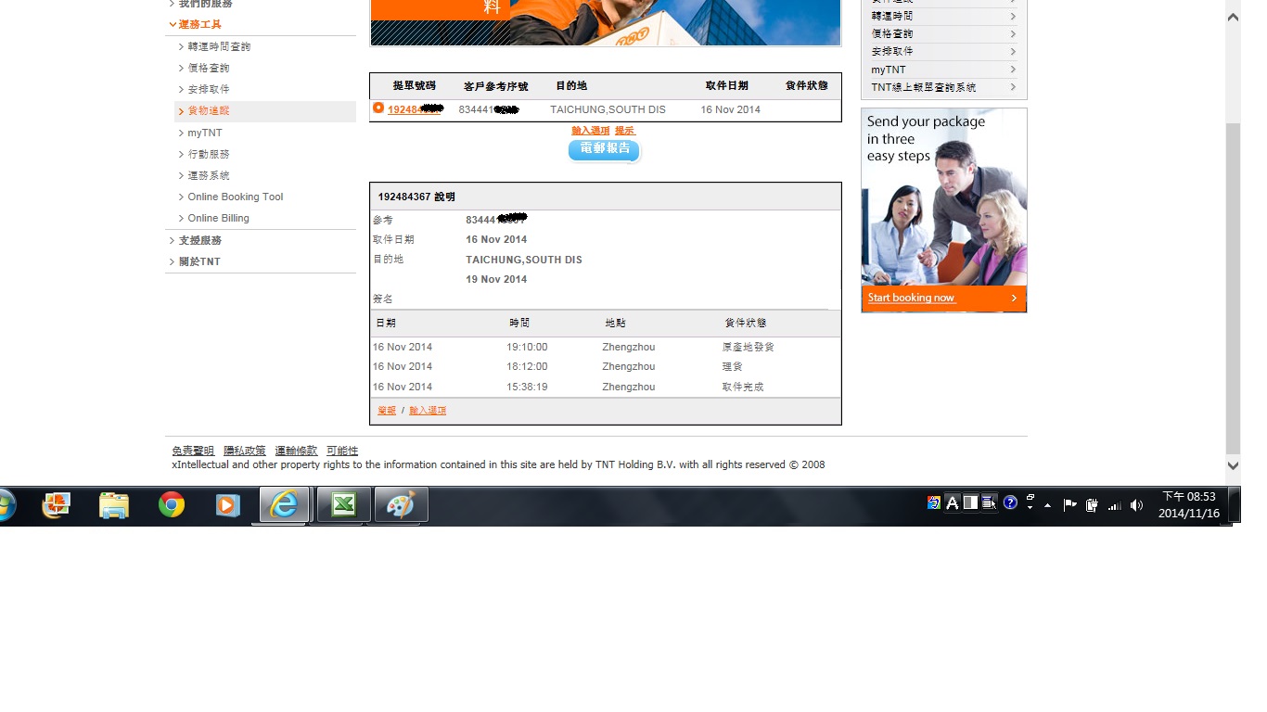Show hidden tray icons with the up arrow

(x=1048, y=505)
